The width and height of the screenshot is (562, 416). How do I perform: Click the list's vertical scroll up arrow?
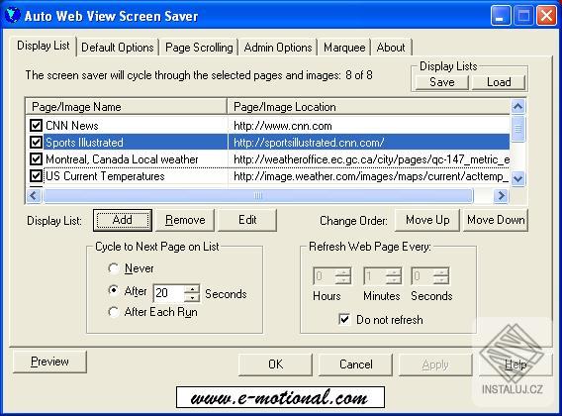point(517,107)
